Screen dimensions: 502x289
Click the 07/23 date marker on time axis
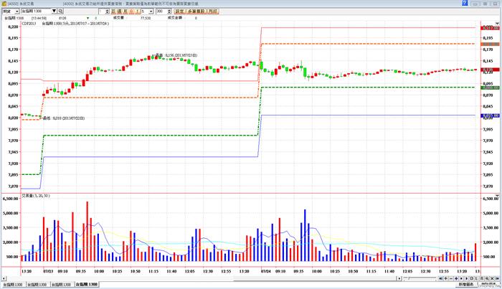[x=48, y=271]
